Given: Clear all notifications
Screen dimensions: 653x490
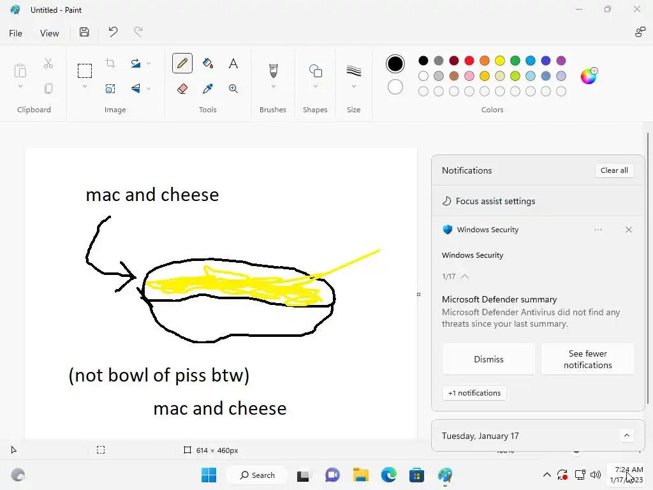Looking at the screenshot, I should (614, 170).
